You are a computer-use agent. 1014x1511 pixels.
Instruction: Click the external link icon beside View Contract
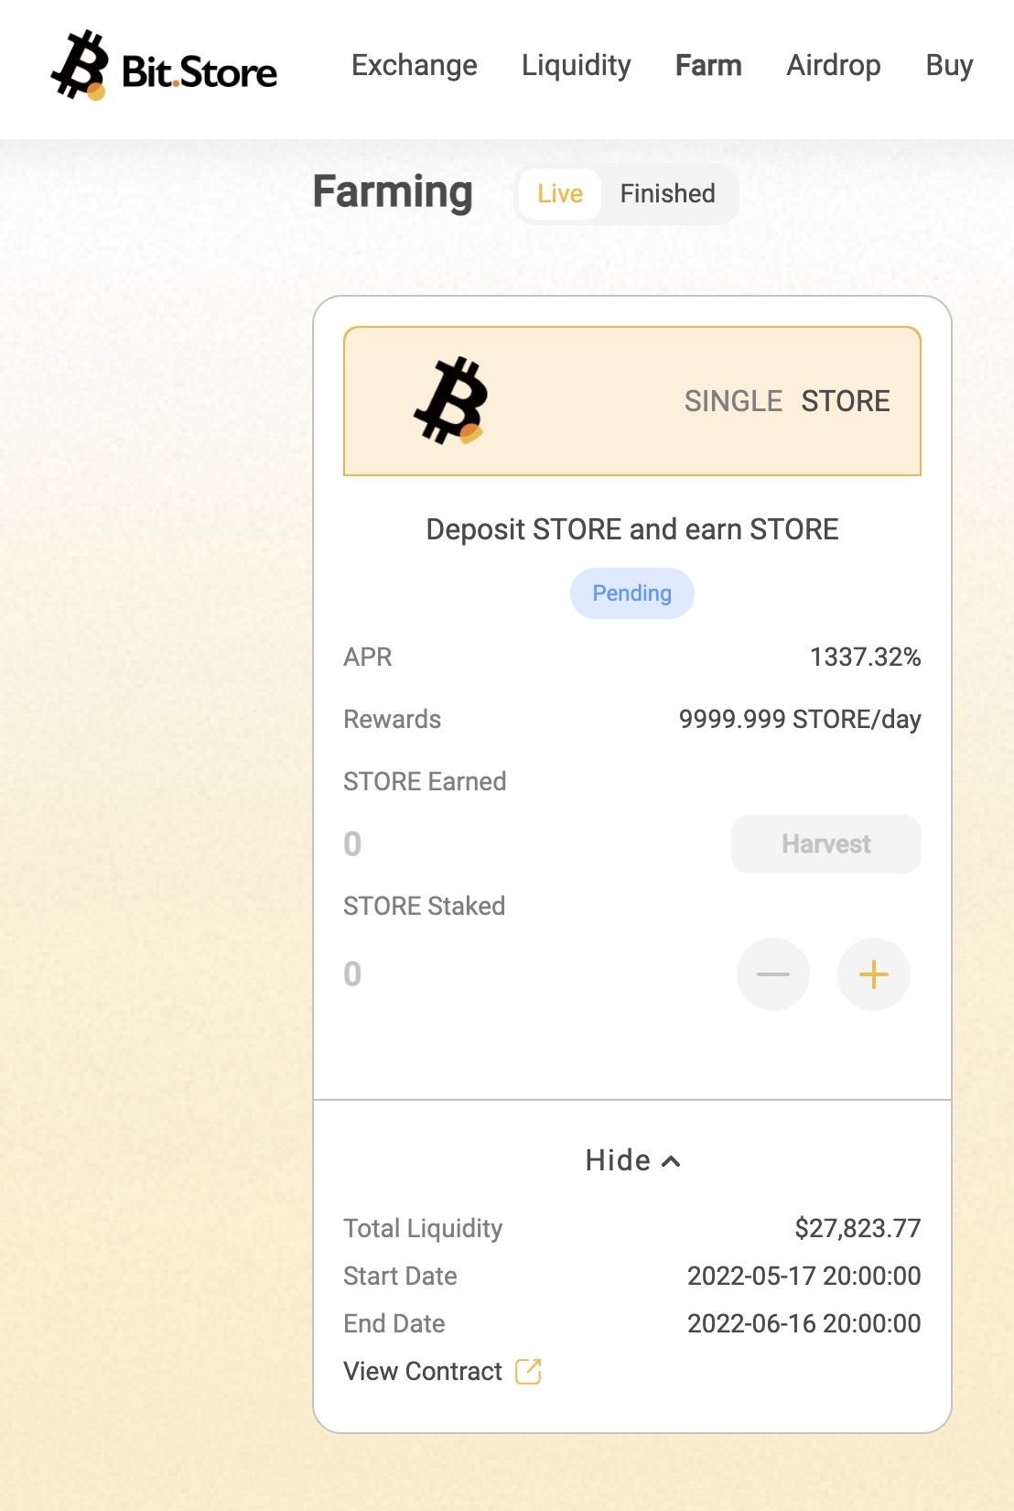(528, 1371)
